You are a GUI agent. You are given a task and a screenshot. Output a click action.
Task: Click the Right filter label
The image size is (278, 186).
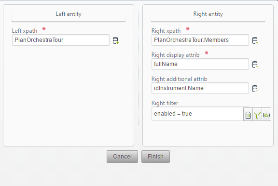(x=165, y=103)
